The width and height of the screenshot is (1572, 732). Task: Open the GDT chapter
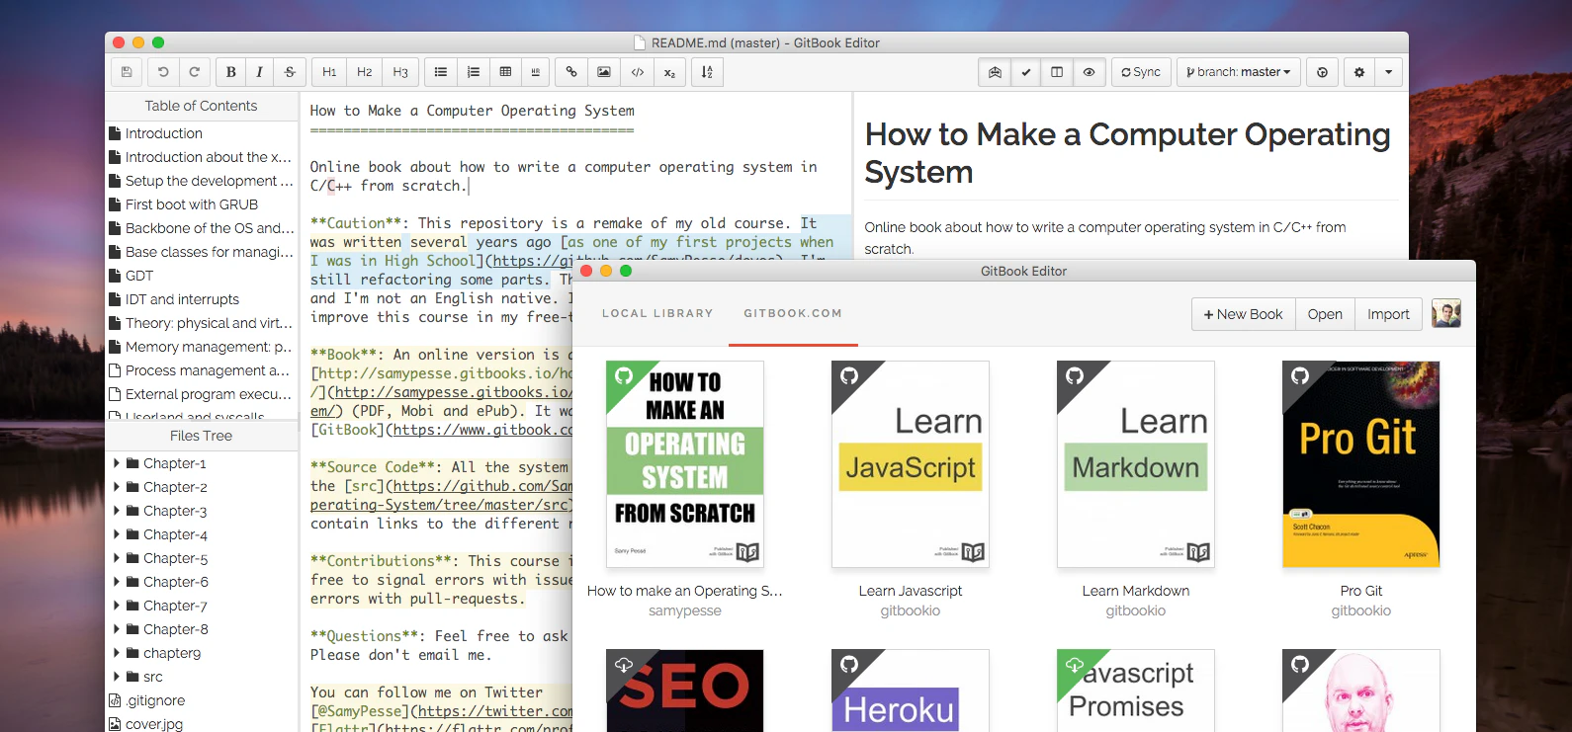point(202,276)
